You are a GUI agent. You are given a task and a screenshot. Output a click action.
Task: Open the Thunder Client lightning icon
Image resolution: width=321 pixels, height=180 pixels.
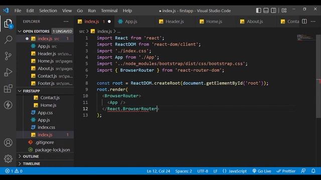click(x=8, y=105)
